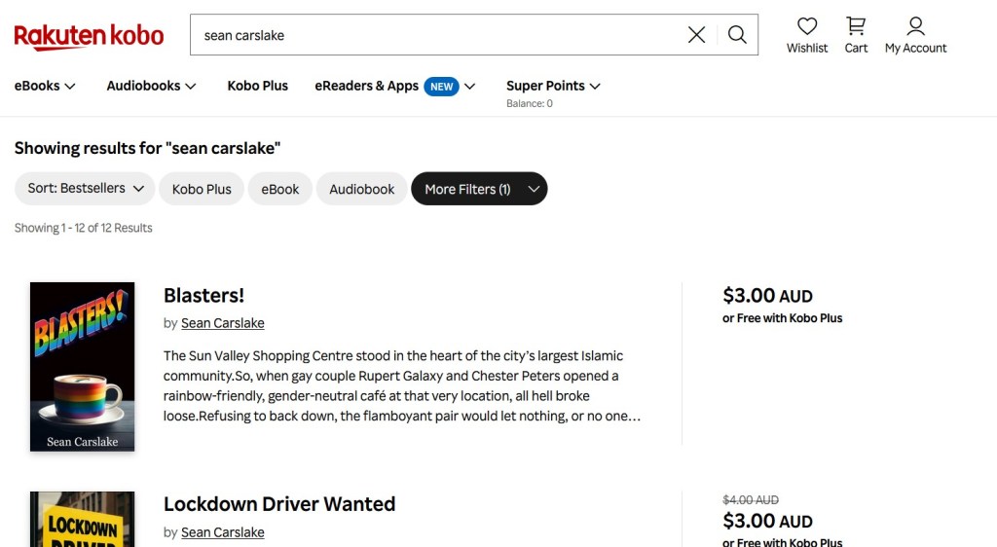Expand the More Filters (1) dropdown
Screen dimensions: 997x547
tap(479, 189)
